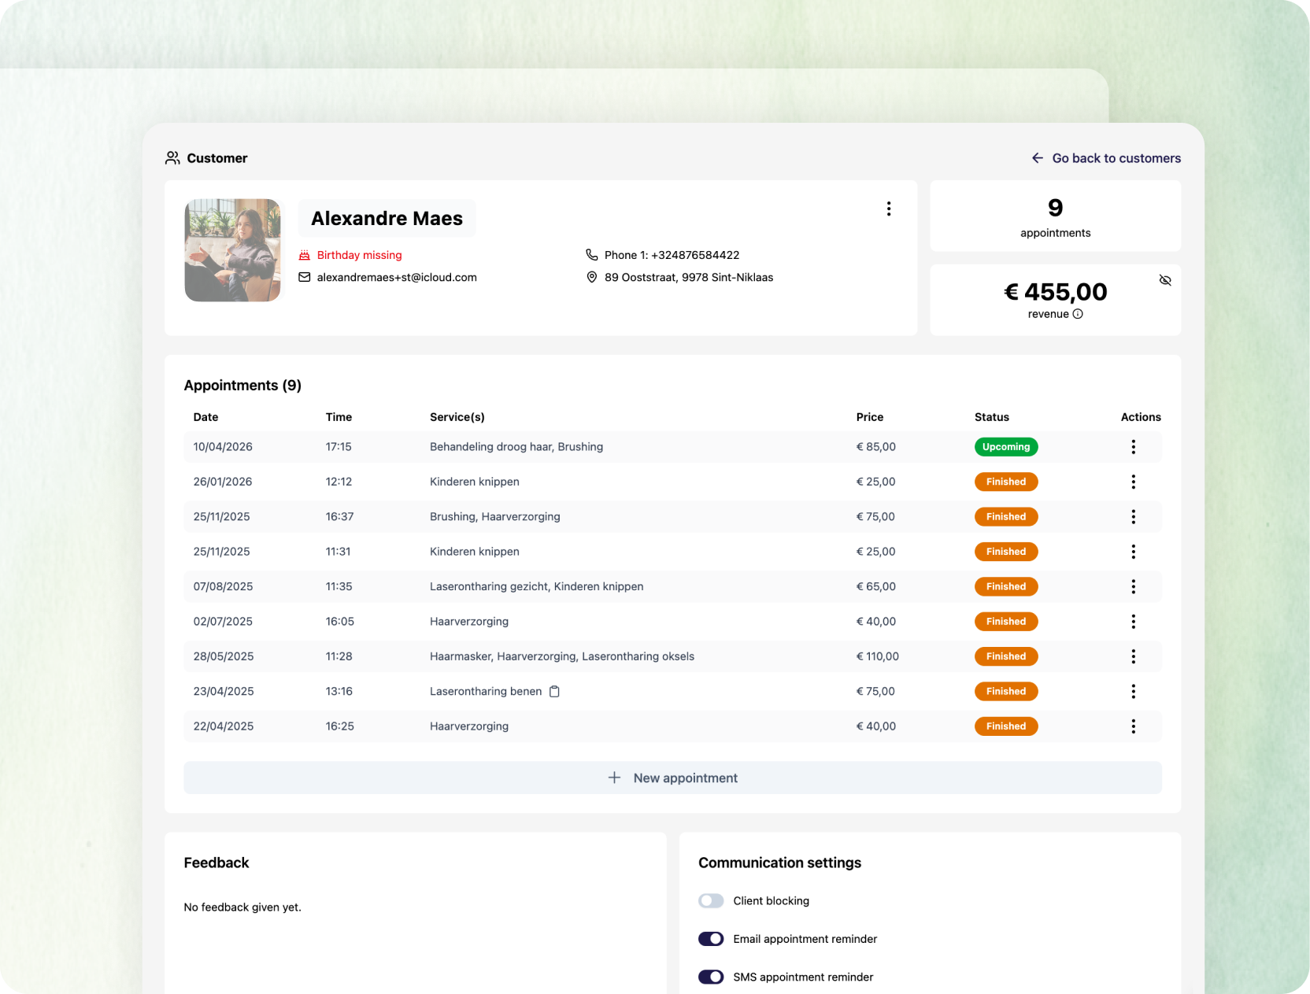Screen dimensions: 1310x994
Task: Click the red birthday cake icon
Action: point(305,255)
